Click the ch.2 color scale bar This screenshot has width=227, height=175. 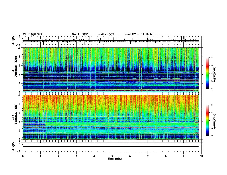coord(207,120)
